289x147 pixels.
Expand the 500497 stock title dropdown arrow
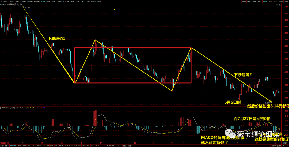coord(21,5)
